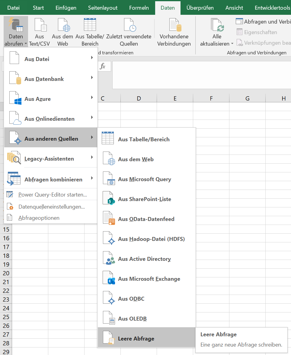This screenshot has width=291, height=355.
Task: Click the Abfragen kombinieren table icon
Action: (x=14, y=178)
